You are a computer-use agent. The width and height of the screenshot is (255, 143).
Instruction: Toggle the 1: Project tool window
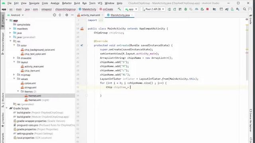[x=3, y=21]
